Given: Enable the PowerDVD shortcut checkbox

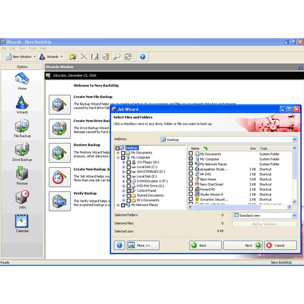Looking at the screenshot, I should (191, 189).
